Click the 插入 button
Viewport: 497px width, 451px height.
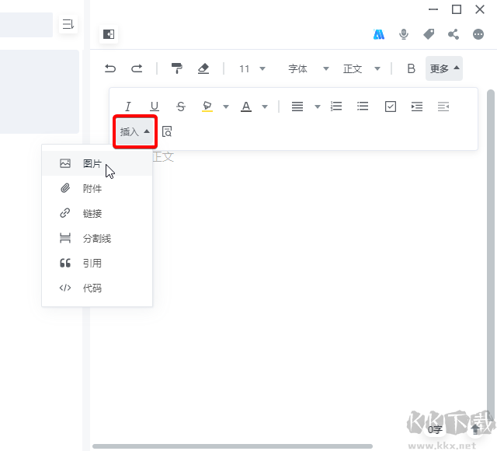point(135,132)
